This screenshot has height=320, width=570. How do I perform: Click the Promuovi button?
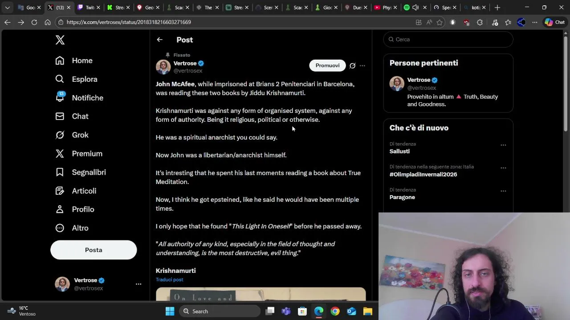(327, 65)
